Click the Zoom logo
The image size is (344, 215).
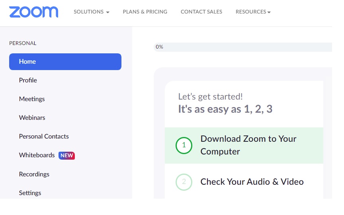pos(33,12)
